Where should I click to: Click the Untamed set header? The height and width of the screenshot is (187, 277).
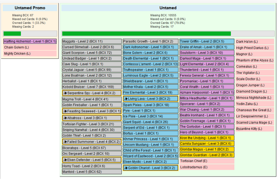click(x=168, y=8)
